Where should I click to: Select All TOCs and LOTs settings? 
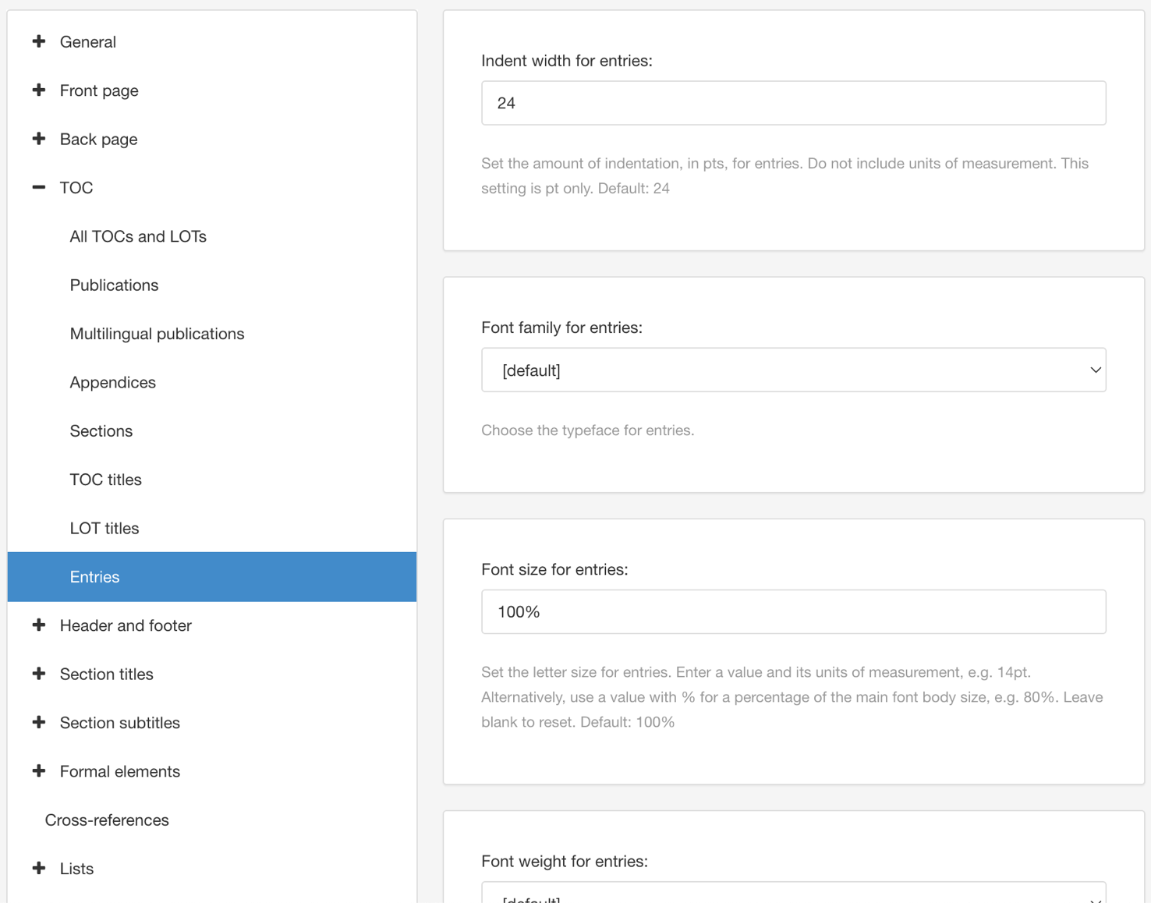pos(138,236)
